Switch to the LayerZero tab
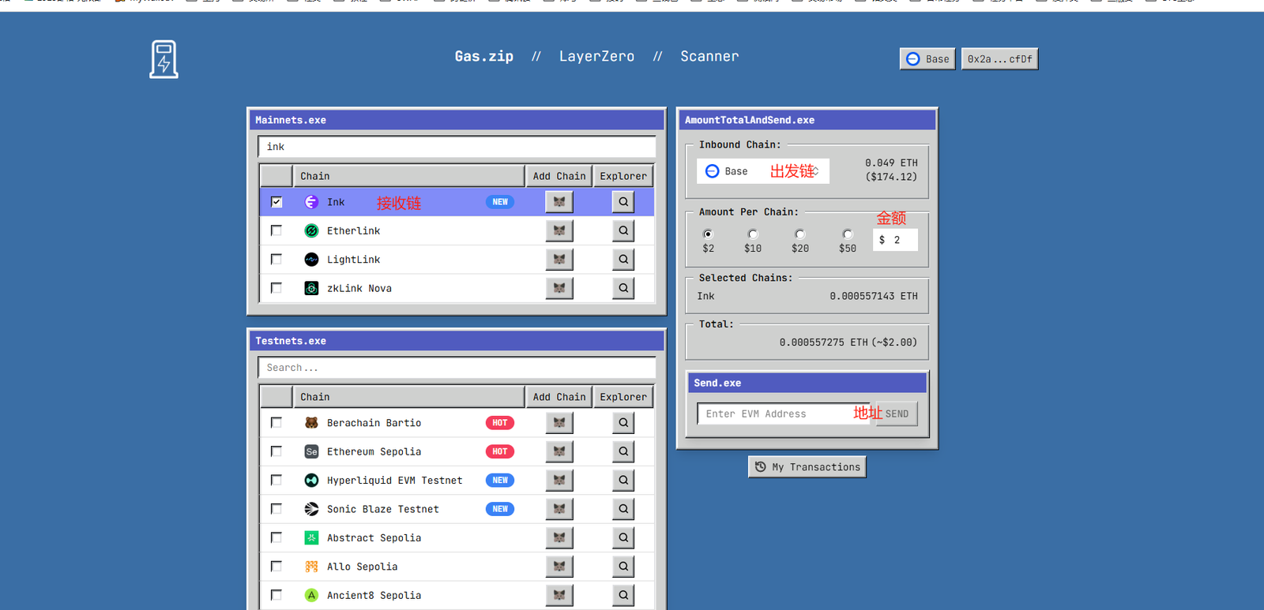Viewport: 1264px width, 610px height. pyautogui.click(x=596, y=57)
